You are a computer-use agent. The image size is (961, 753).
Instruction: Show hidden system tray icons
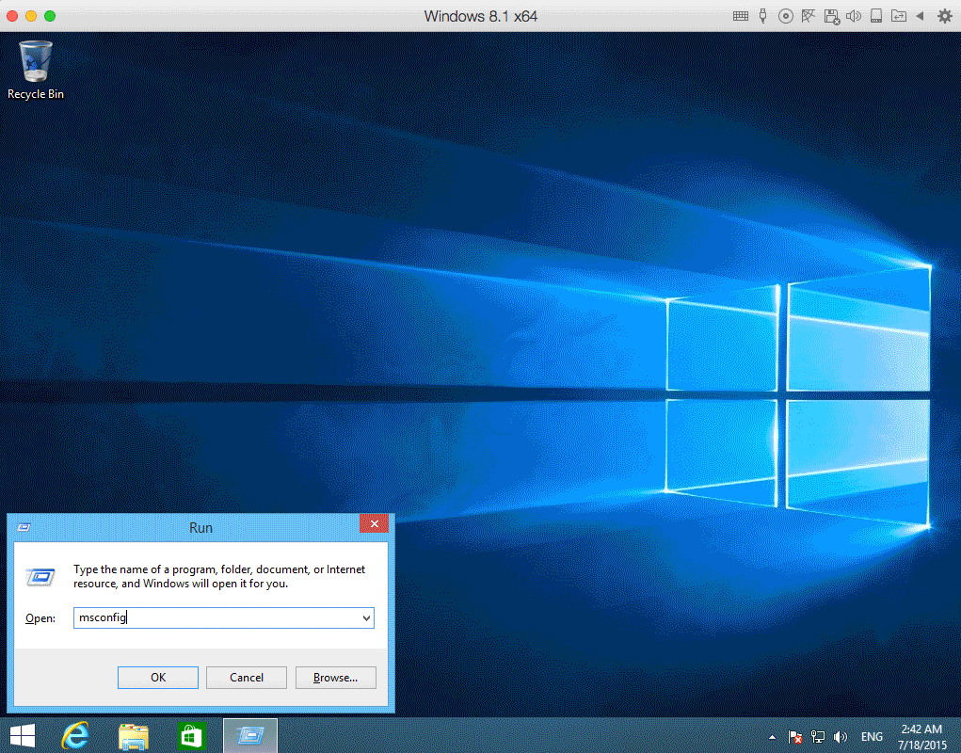(x=773, y=737)
